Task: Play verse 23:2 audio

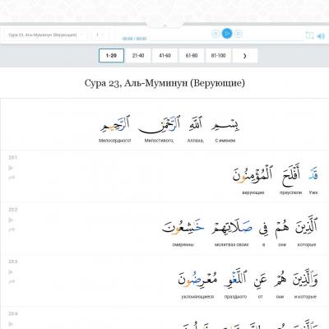Action: 11,220
